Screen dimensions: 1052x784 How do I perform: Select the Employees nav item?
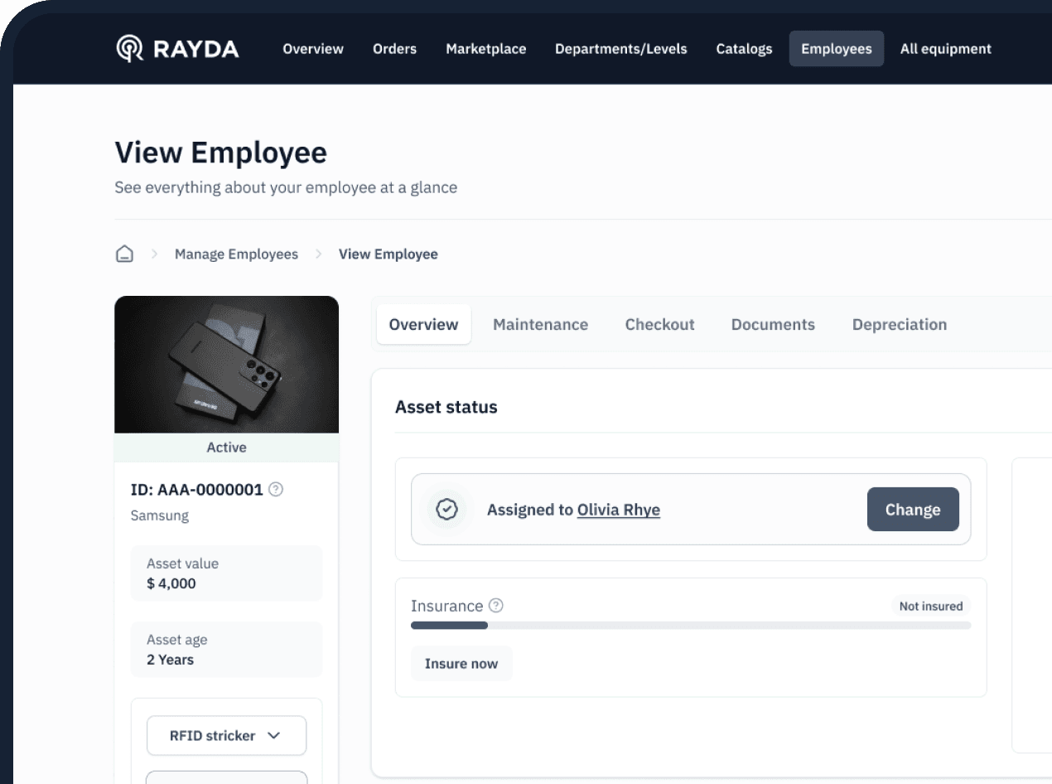coord(837,49)
